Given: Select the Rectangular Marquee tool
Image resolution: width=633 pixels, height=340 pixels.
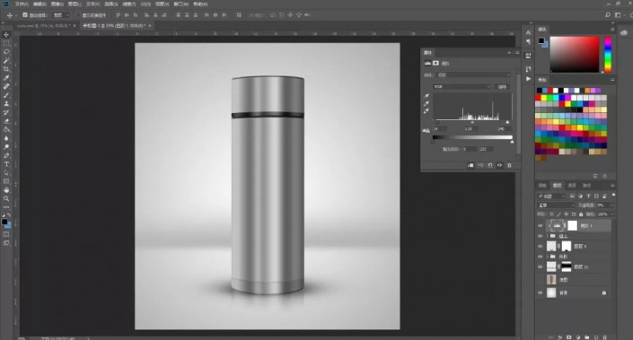Looking at the screenshot, I should [6, 43].
